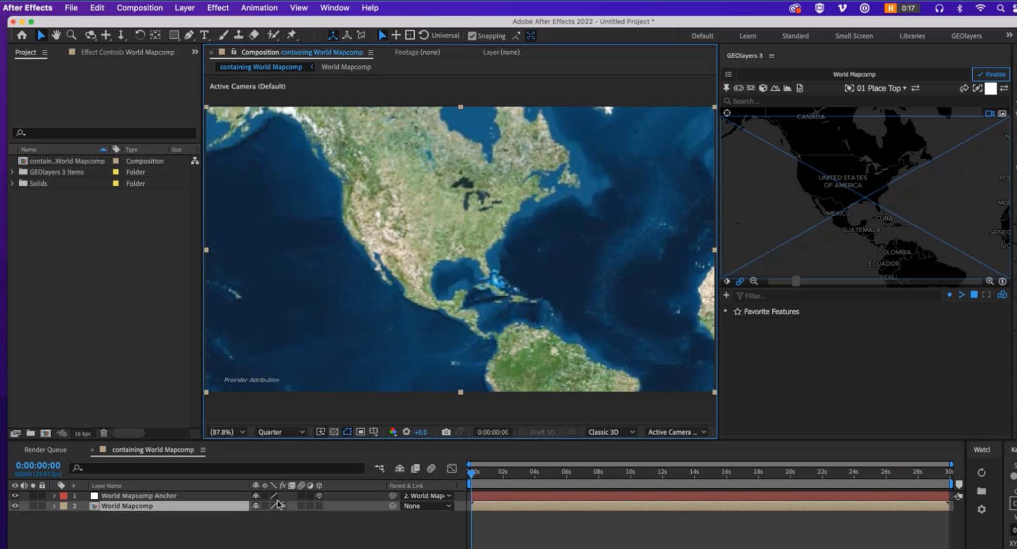Open the Quarter resolution dropdown
Screen dimensions: 1017x549
(x=280, y=432)
